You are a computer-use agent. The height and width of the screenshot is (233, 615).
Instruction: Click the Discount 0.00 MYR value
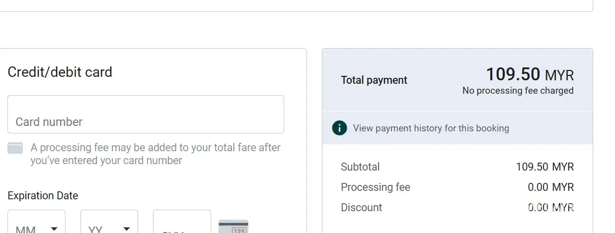pyautogui.click(x=550, y=208)
